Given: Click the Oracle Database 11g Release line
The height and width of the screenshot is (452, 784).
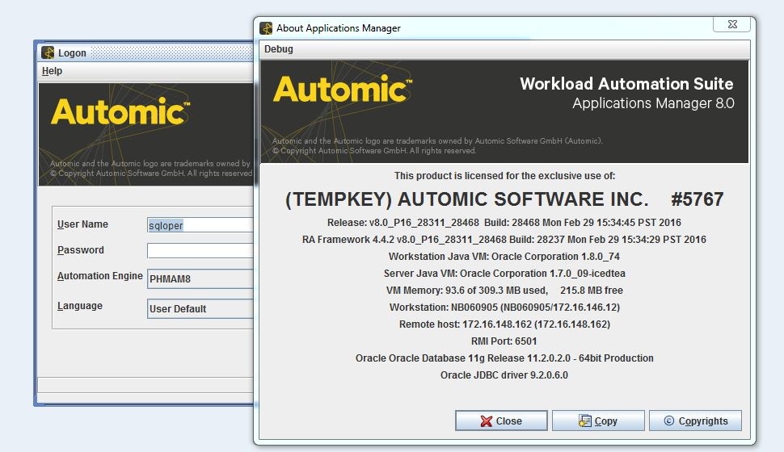Looking at the screenshot, I should tap(504, 358).
